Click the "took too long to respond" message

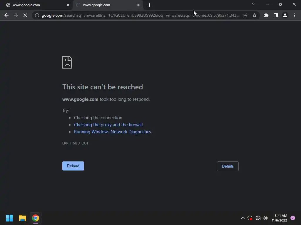[125, 99]
